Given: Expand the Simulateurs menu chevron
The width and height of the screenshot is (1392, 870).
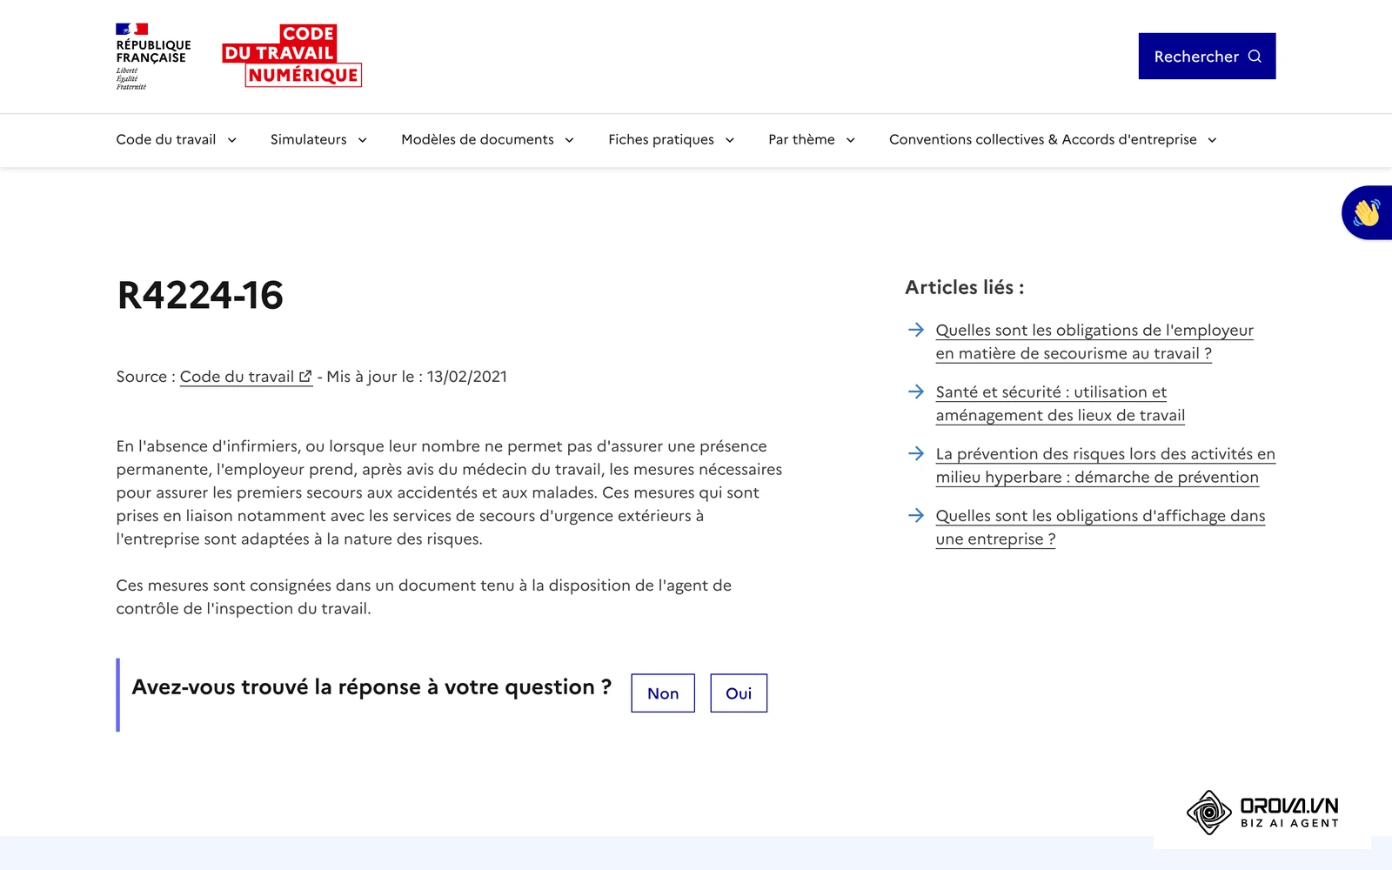Looking at the screenshot, I should coord(363,140).
